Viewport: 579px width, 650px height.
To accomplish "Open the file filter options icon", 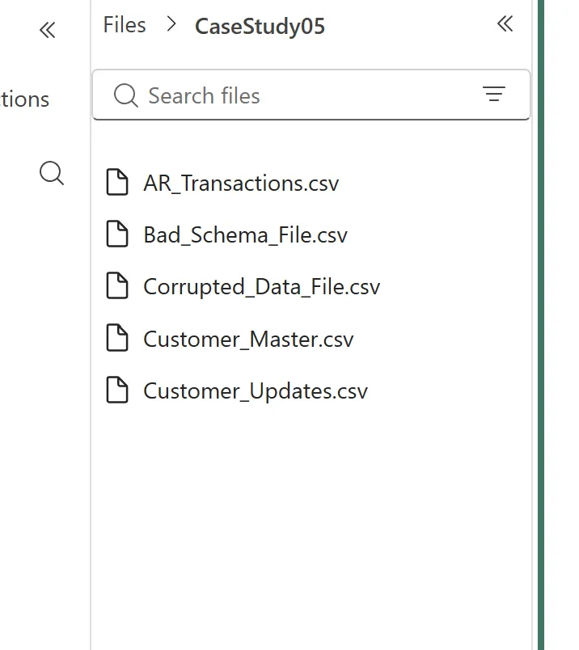I will pyautogui.click(x=494, y=94).
